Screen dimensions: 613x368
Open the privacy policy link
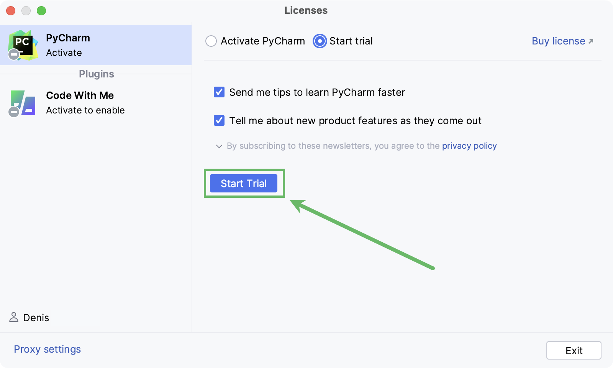469,146
